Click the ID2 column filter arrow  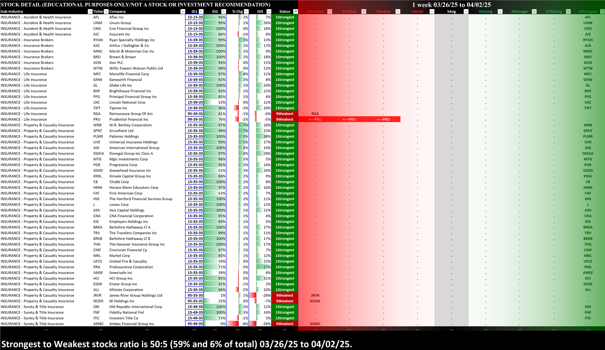click(223, 11)
